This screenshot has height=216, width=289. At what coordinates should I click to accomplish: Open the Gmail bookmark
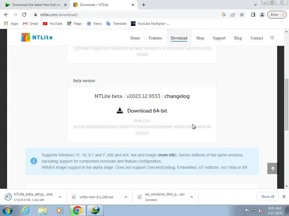pos(30,24)
